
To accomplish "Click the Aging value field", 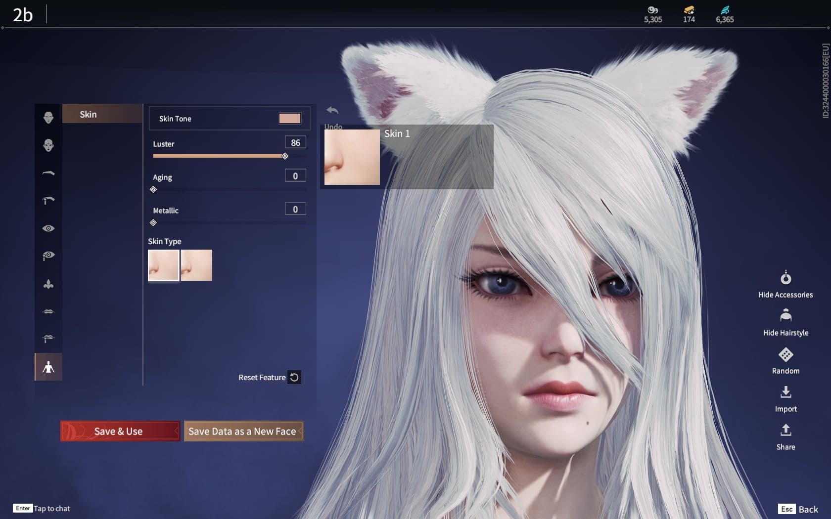I will (x=295, y=175).
